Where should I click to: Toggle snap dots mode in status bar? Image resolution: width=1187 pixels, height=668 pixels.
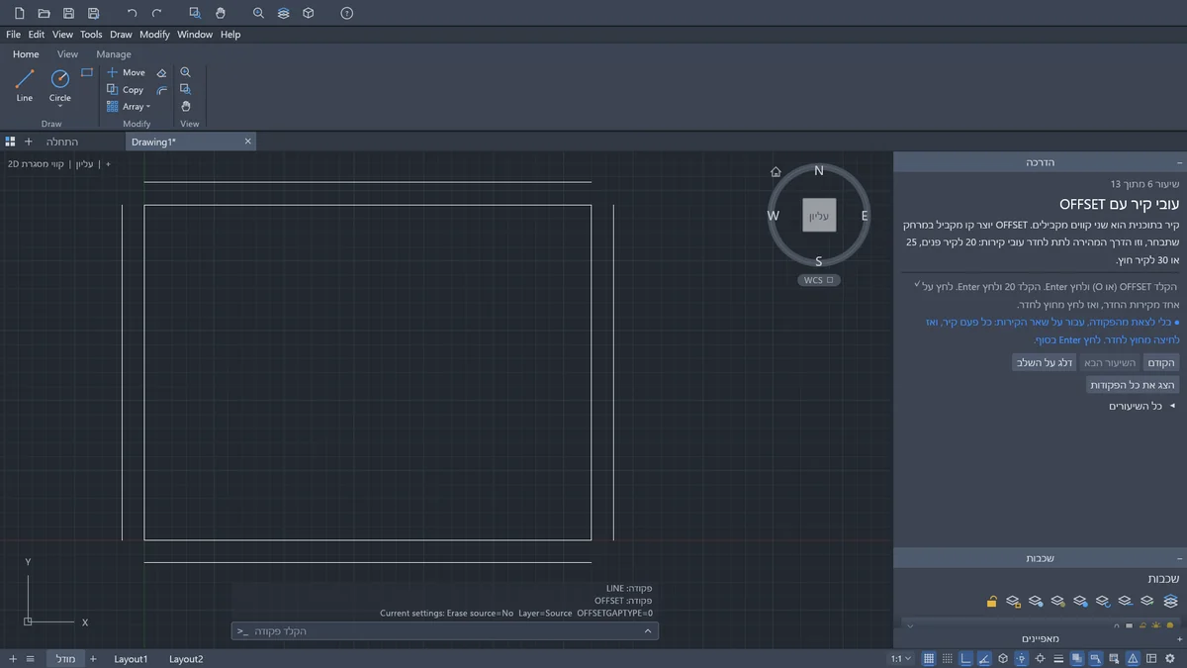(948, 659)
